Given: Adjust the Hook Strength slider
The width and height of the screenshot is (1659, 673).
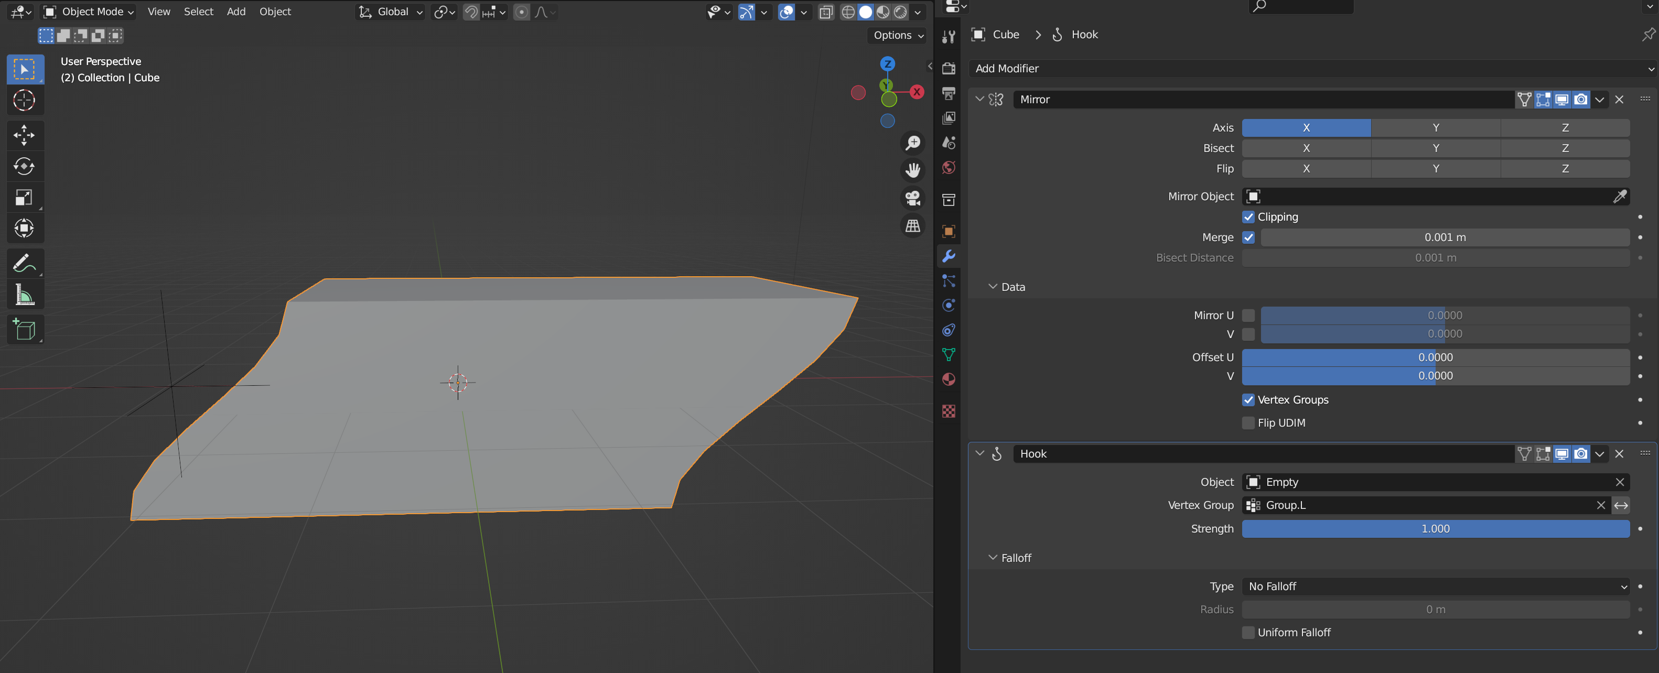Looking at the screenshot, I should [x=1436, y=529].
